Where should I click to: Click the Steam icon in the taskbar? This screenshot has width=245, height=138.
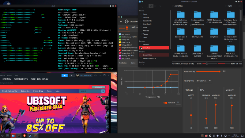click(x=30, y=136)
